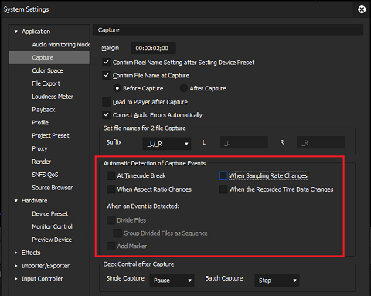Open the Source Browser settings
The width and height of the screenshot is (371, 296).
53,188
